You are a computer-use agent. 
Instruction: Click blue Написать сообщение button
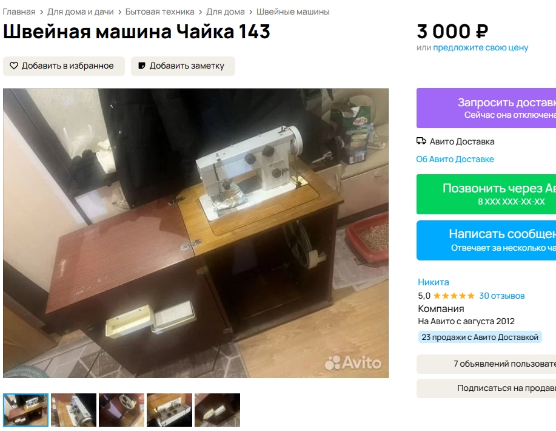486,240
